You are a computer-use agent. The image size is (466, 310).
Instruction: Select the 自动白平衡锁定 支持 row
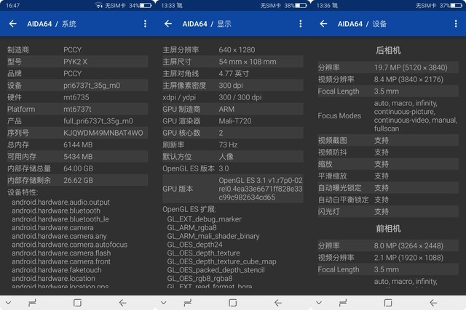point(388,200)
